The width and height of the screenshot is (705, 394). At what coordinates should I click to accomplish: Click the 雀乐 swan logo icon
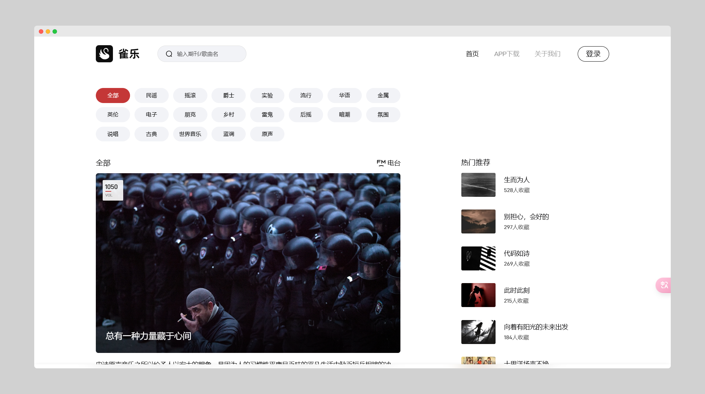tap(104, 54)
